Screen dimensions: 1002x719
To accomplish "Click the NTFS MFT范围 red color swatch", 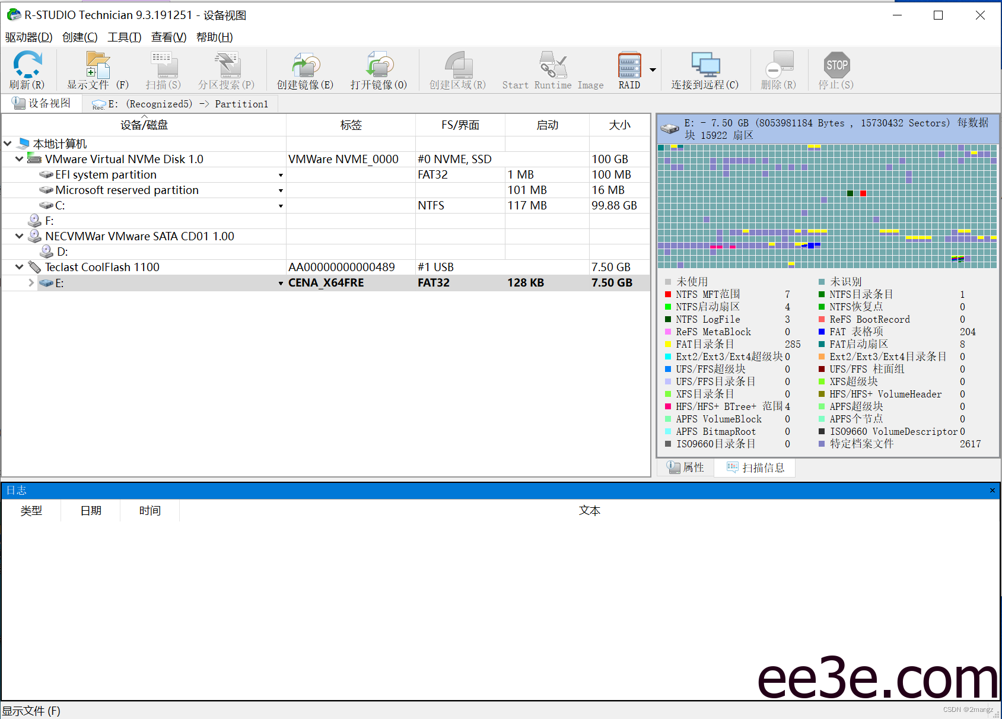I will (669, 294).
